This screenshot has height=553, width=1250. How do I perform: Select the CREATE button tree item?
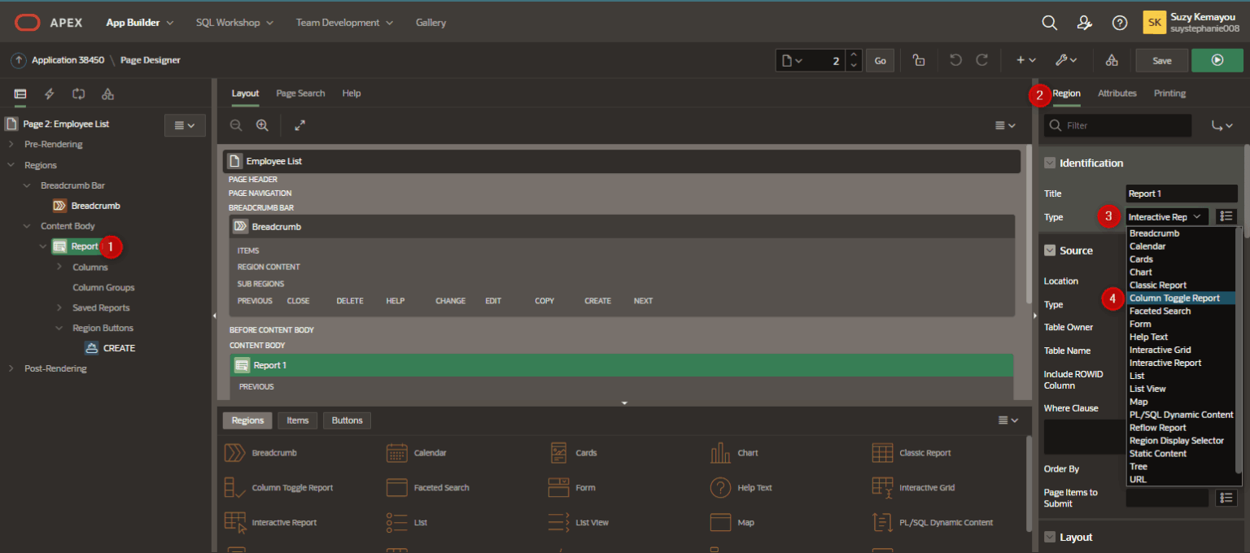pyautogui.click(x=119, y=348)
